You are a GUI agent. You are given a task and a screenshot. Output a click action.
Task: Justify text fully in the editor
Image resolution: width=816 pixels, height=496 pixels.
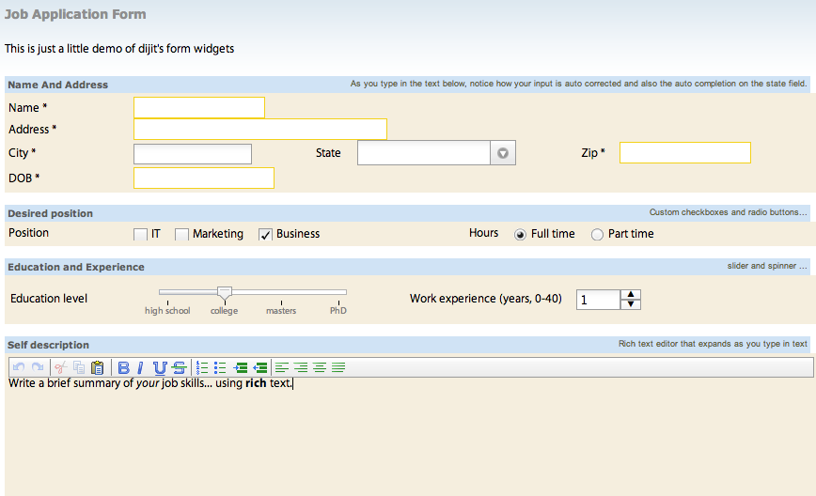coord(338,367)
